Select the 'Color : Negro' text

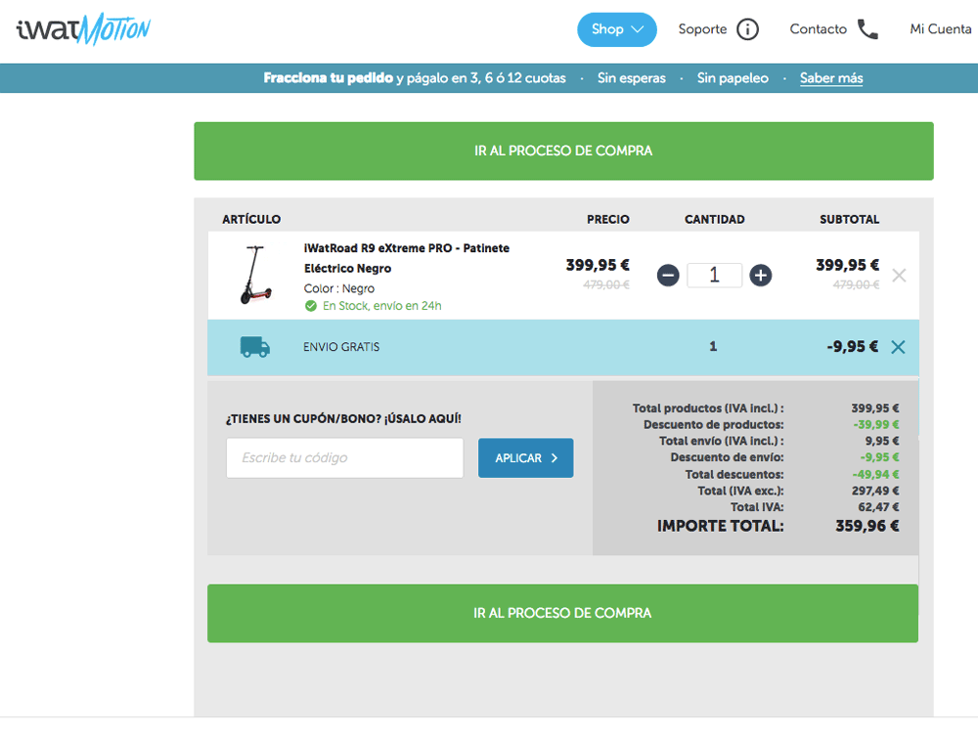click(339, 288)
